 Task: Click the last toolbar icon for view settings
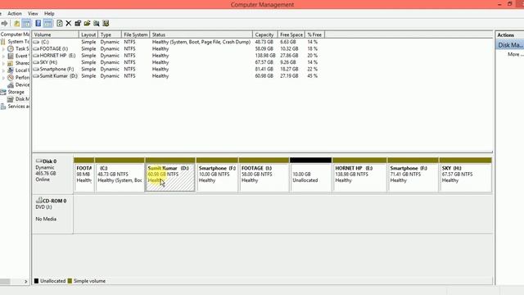click(106, 24)
